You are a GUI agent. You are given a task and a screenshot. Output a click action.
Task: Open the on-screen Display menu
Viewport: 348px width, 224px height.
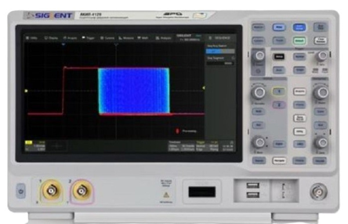click(51, 38)
